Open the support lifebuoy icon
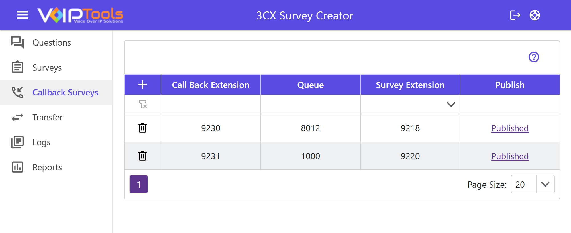Screen dimensions: 571x233 click(x=535, y=15)
